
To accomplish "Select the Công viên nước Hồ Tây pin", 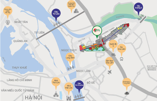I will pyautogui.click(x=8, y=12).
